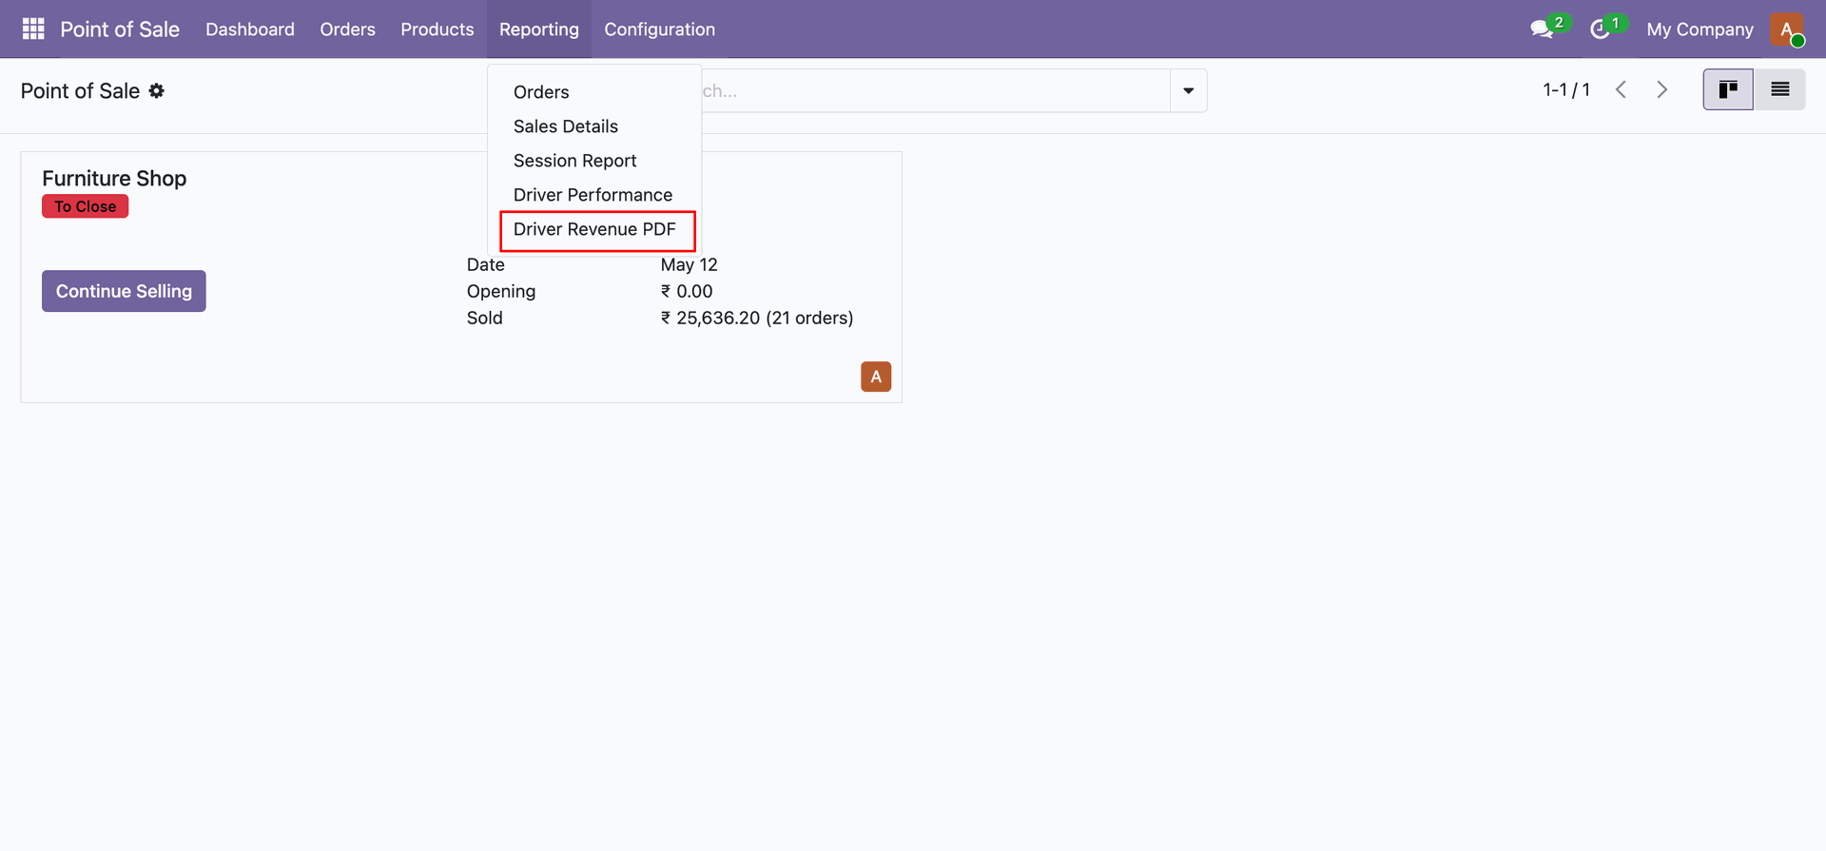The image size is (1826, 851).
Task: Click the Point of Sale app title
Action: coord(120,29)
